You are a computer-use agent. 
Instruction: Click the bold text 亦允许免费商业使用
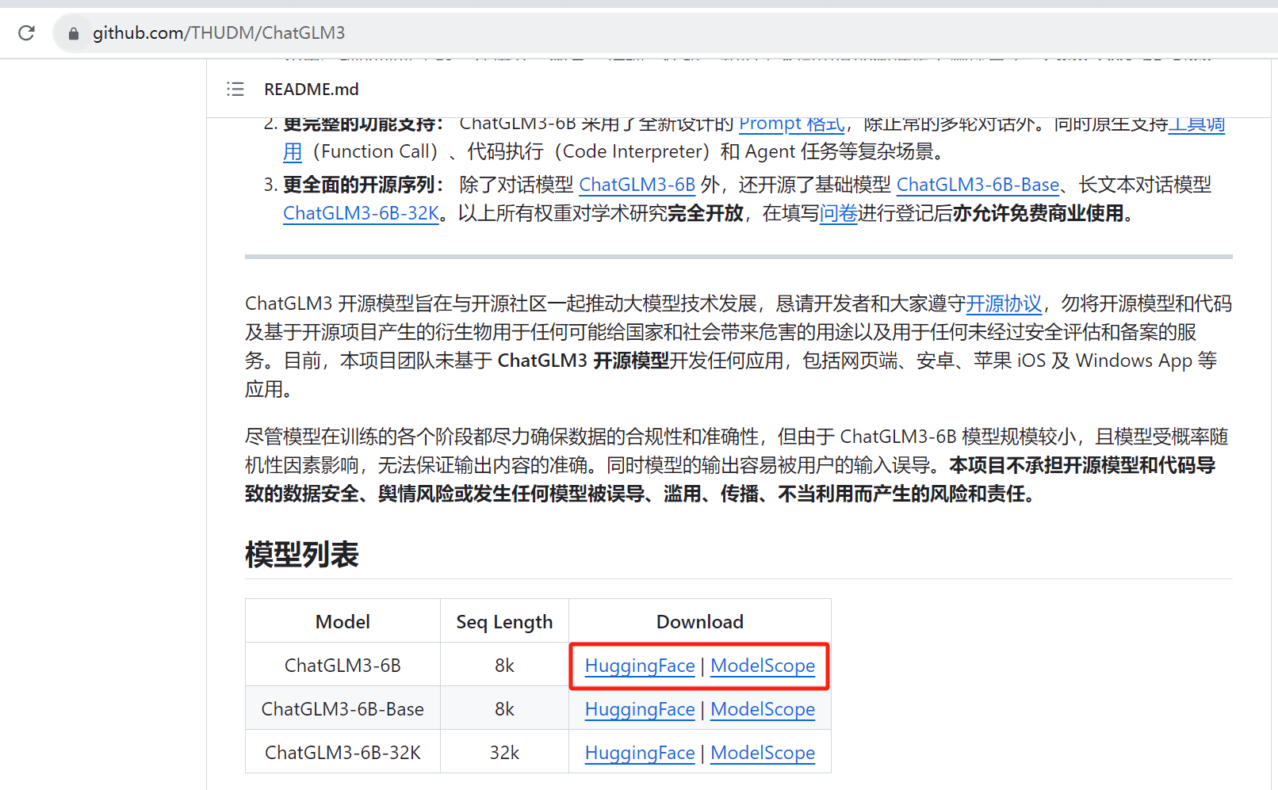[1038, 213]
